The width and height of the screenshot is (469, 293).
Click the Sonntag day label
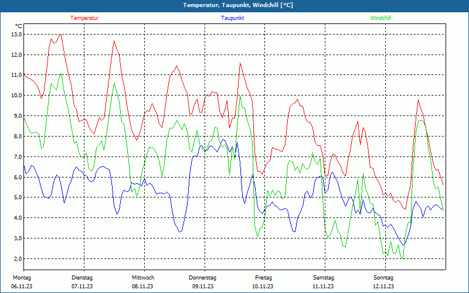pos(383,278)
